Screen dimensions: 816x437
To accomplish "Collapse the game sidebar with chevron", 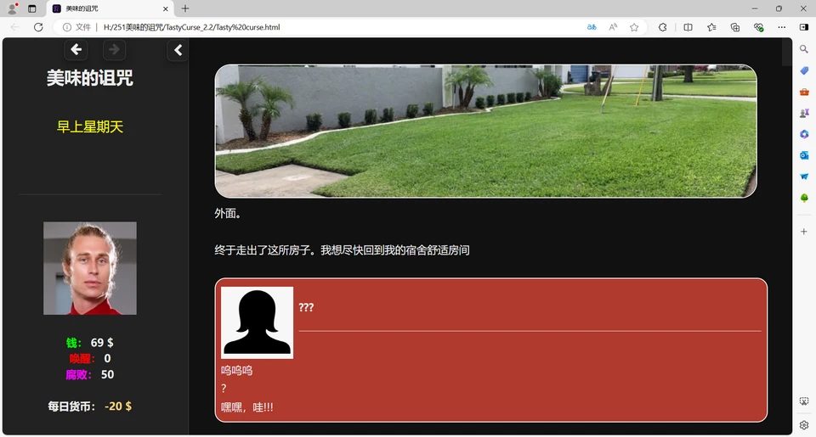I will [x=178, y=50].
